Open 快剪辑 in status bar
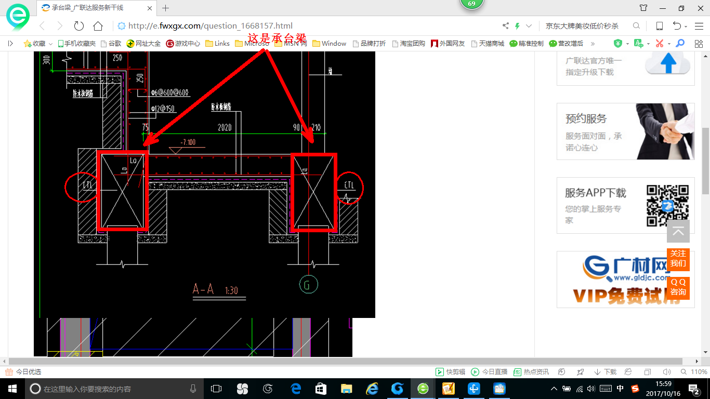The width and height of the screenshot is (710, 399). coord(450,372)
